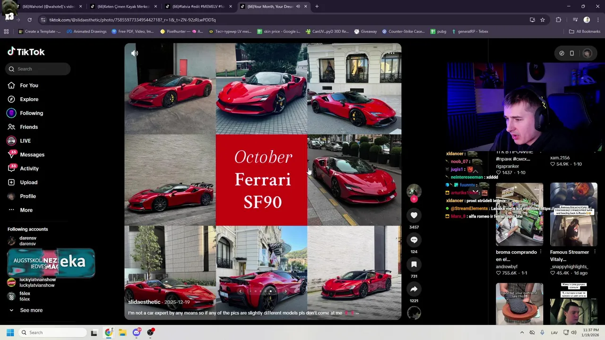The width and height of the screenshot is (605, 340).
Task: Open options for broma comprando video
Action: (x=540, y=252)
